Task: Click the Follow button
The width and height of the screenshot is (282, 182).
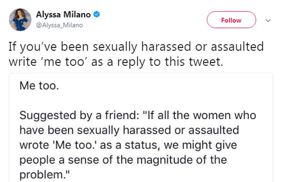Action: [231, 20]
